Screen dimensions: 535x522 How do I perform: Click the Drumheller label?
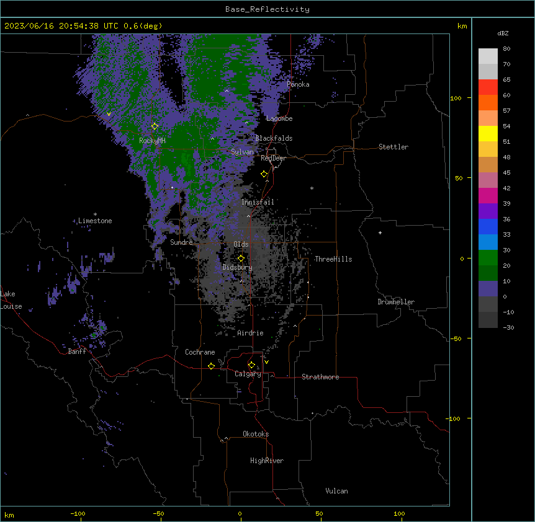click(x=396, y=302)
